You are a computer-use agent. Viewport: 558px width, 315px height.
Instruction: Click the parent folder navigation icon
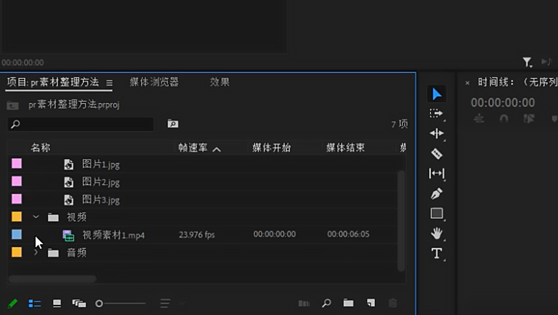pyautogui.click(x=12, y=105)
